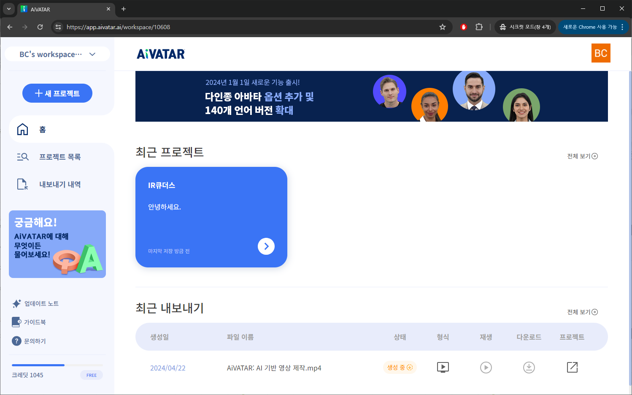Click the video format icon in export row
Viewport: 632px width, 395px height.
443,368
